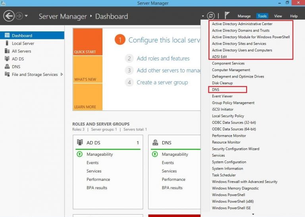Select Local Server in navigation pane
Screen dimensions: 305x217
[32, 43]
